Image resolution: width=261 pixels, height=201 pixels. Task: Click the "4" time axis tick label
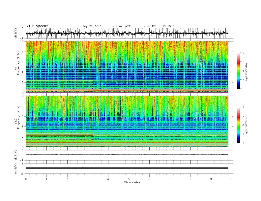click(108, 179)
